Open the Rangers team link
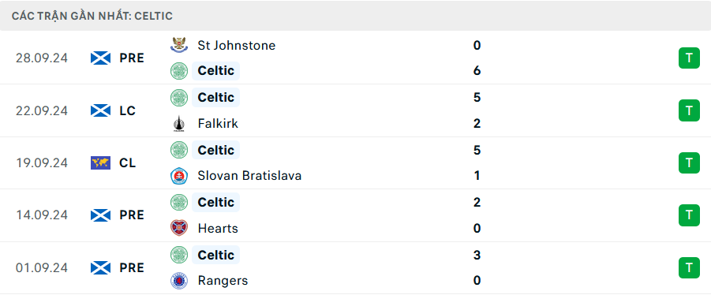 [x=223, y=281]
